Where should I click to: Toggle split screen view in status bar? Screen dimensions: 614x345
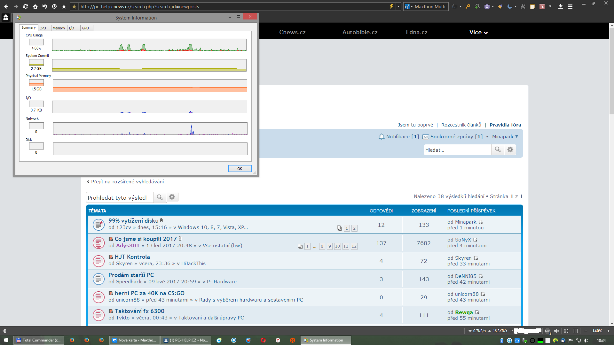575,331
